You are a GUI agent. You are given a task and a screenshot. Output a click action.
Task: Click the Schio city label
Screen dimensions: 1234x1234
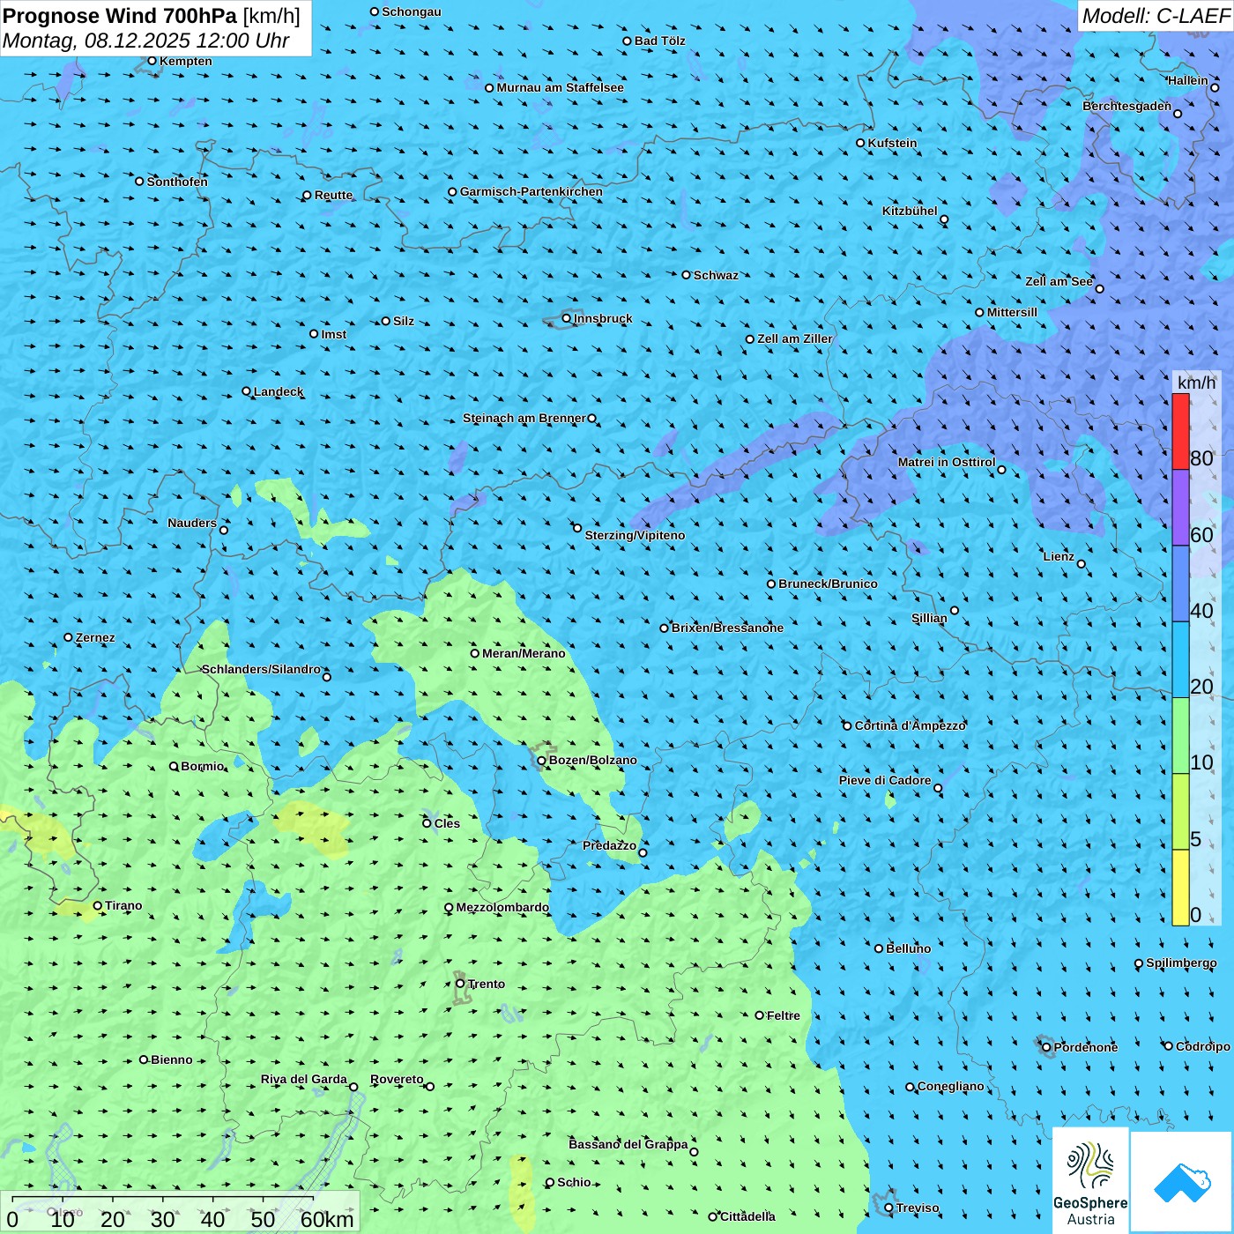coord(574,1182)
